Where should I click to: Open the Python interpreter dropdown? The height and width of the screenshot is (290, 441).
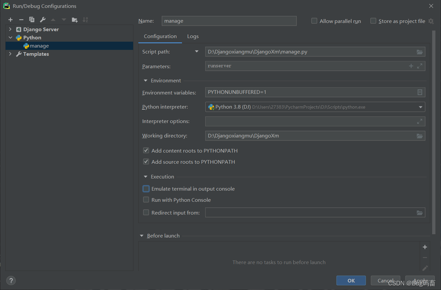point(421,107)
